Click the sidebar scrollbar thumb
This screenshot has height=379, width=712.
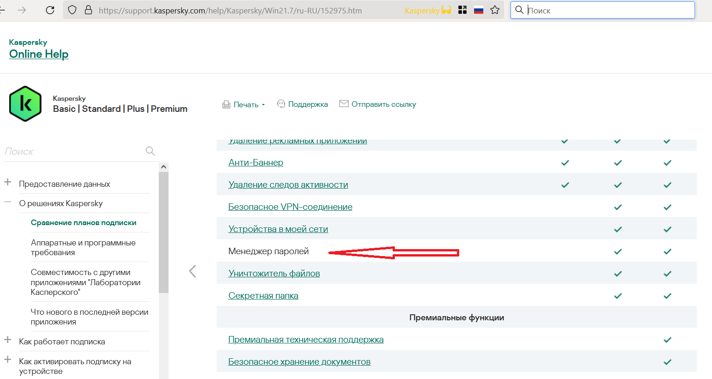(163, 232)
